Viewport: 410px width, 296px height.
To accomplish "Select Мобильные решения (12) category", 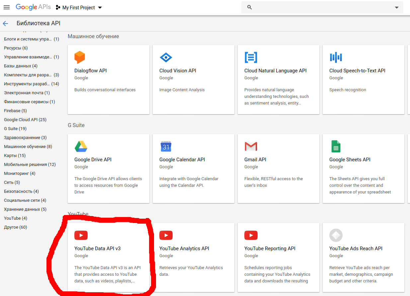I will tap(30, 164).
